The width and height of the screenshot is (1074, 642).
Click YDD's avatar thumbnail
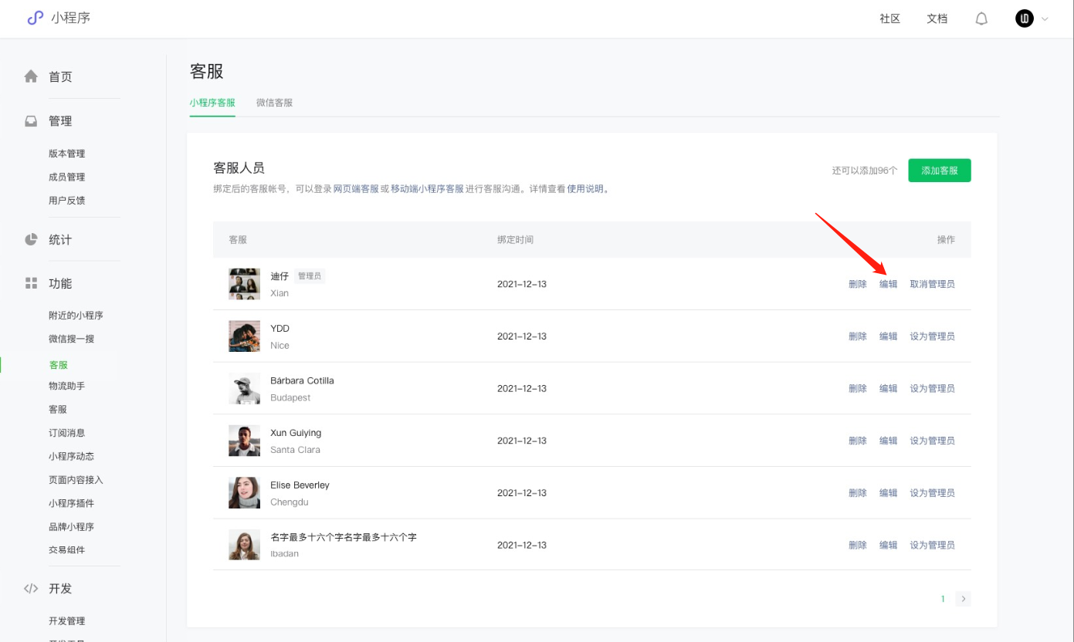(x=244, y=336)
